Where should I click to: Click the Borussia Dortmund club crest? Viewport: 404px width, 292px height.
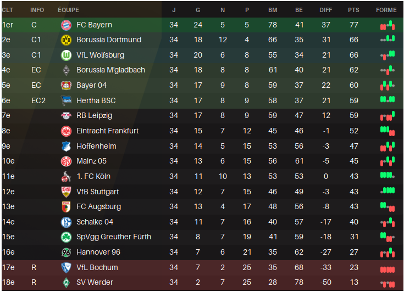67,40
